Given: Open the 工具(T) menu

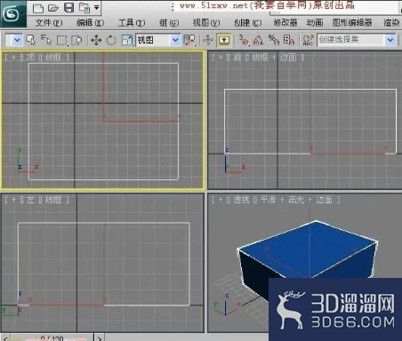Looking at the screenshot, I should pos(132,23).
